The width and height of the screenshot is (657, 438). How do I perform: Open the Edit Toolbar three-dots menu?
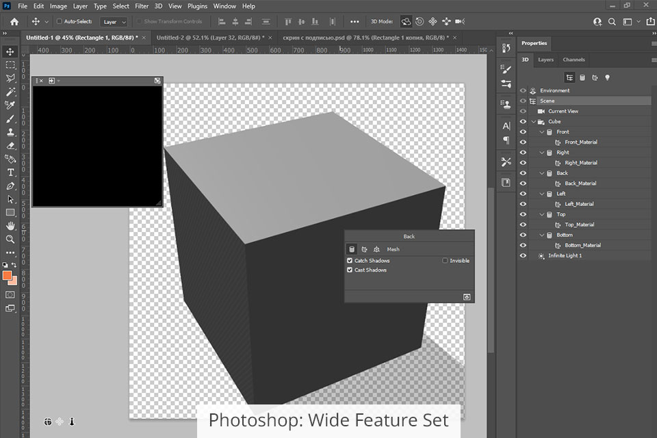(x=10, y=253)
